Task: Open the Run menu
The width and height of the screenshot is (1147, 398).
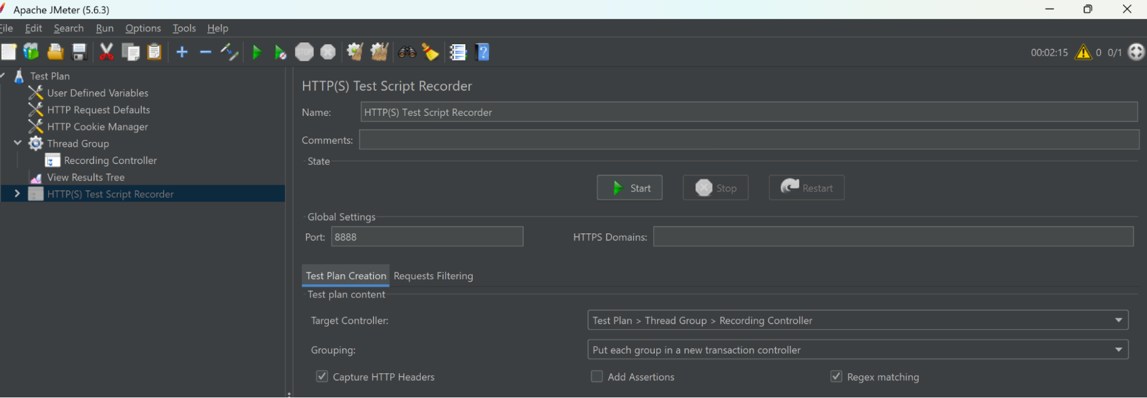Action: (x=104, y=28)
